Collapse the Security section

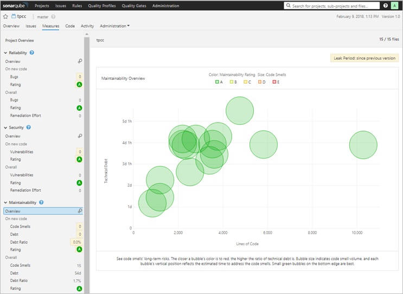click(x=5, y=127)
